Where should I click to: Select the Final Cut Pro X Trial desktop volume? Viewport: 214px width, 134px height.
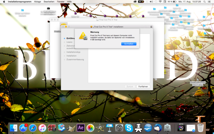pyautogui.click(x=205, y=60)
